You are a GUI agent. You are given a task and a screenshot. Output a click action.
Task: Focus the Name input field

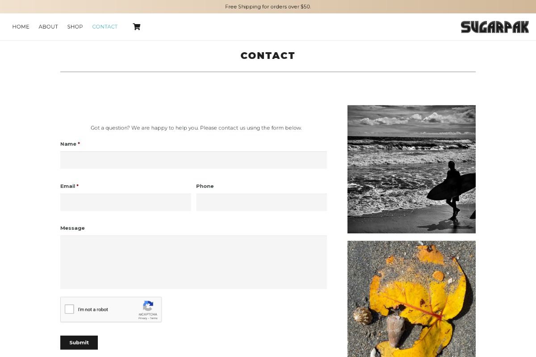click(193, 160)
